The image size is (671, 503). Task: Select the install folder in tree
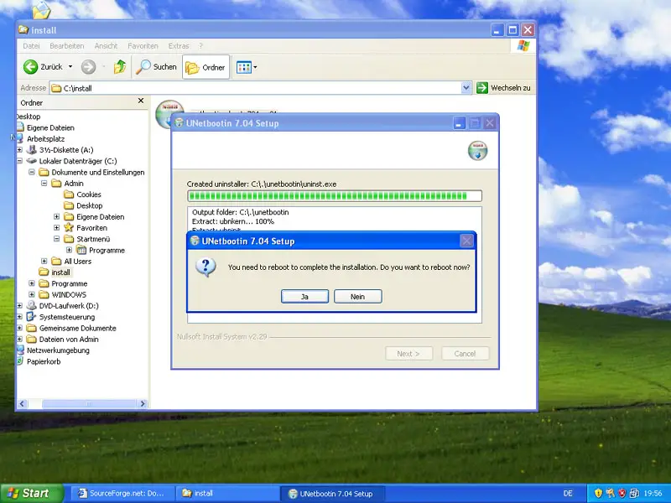[60, 272]
